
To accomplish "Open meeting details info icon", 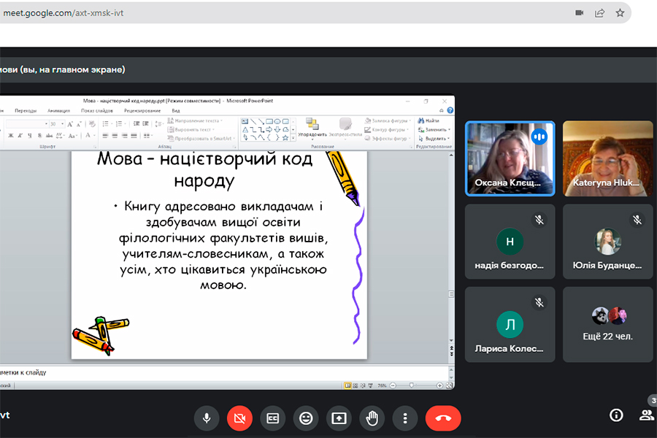I will [616, 415].
